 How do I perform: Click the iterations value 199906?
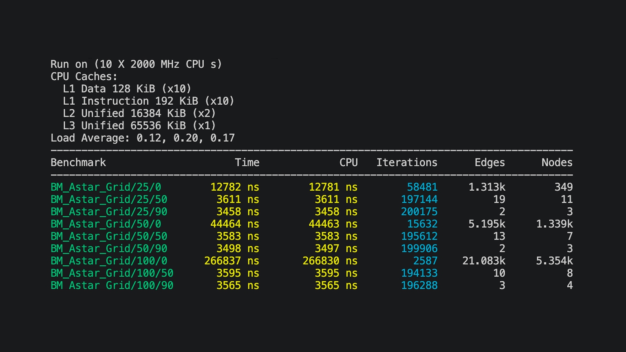pyautogui.click(x=419, y=248)
